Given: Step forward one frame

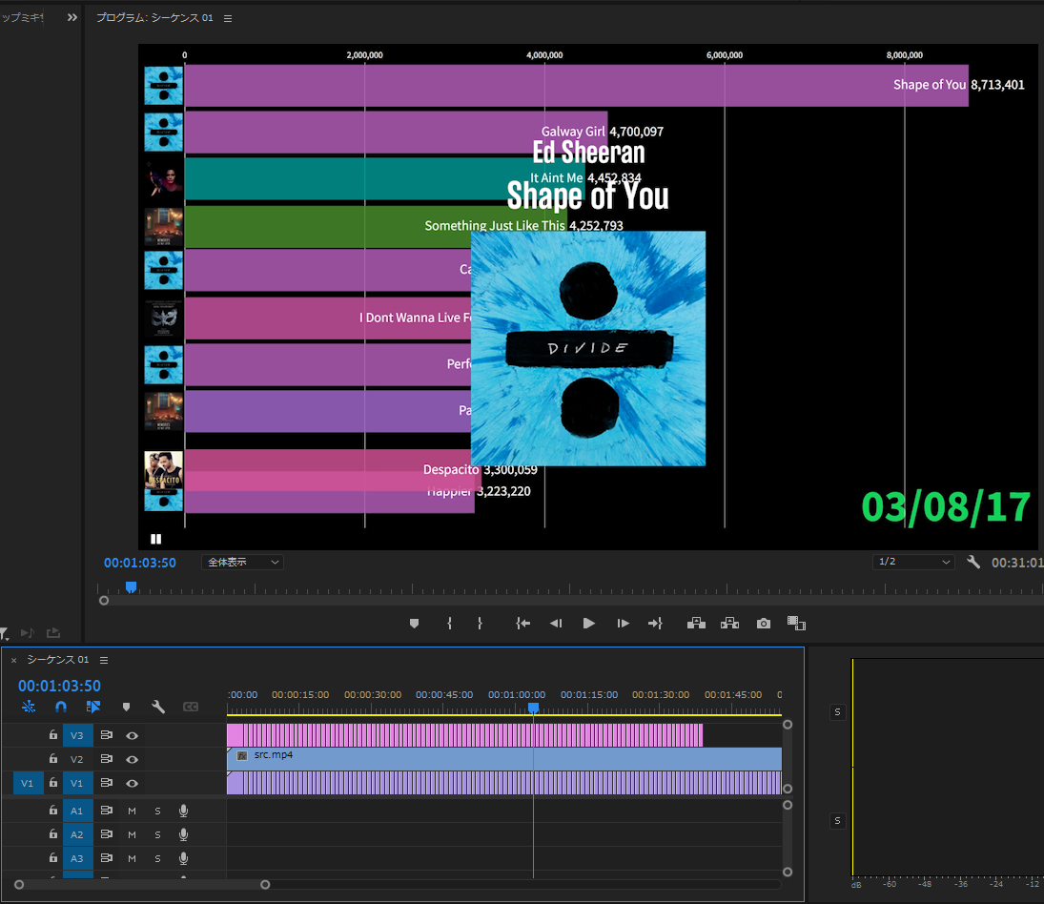Looking at the screenshot, I should (x=623, y=624).
